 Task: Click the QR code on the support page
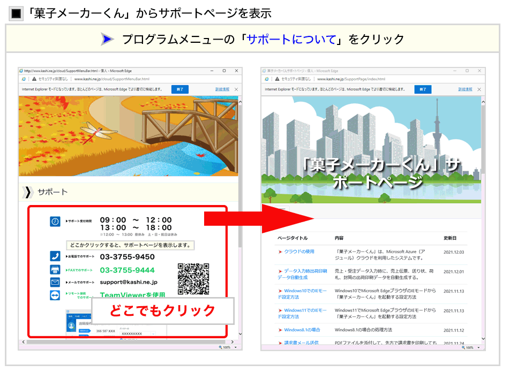193,279
